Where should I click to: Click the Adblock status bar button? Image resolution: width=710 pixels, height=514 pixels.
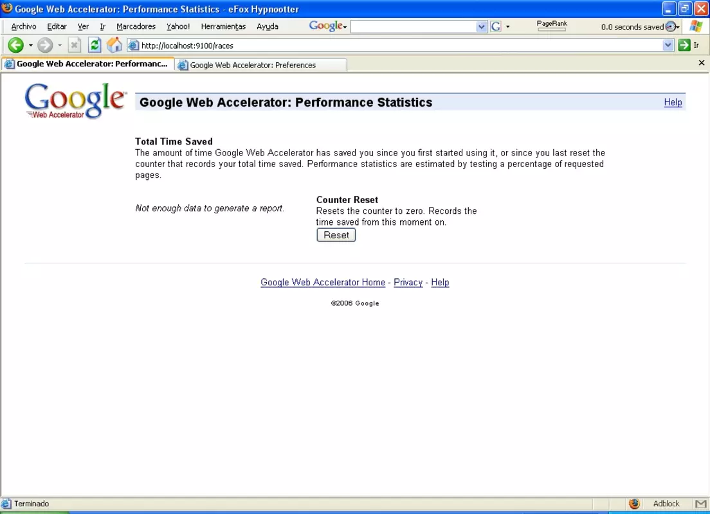tap(666, 504)
